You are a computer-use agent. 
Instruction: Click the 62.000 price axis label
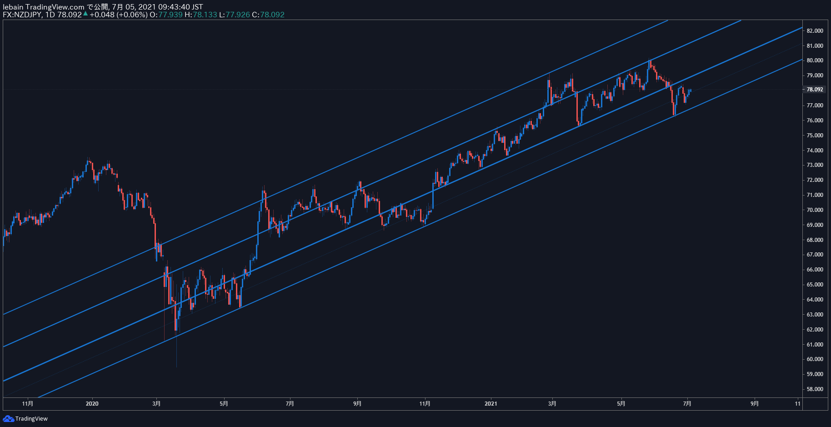click(x=815, y=330)
